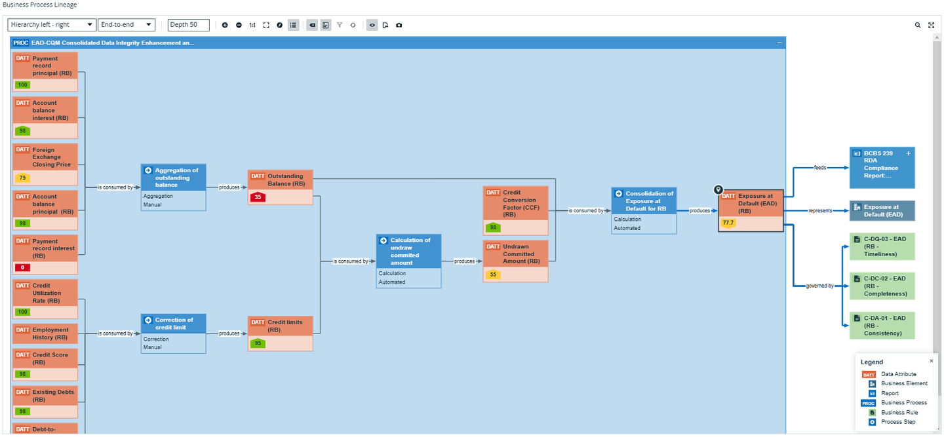This screenshot has width=944, height=437.
Task: Collapse the EAD-CQM process container
Action: [x=779, y=43]
